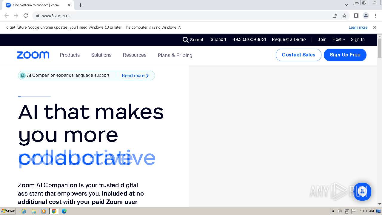Click the address bar URL
Viewport: 382px width, 215px height.
point(56,16)
